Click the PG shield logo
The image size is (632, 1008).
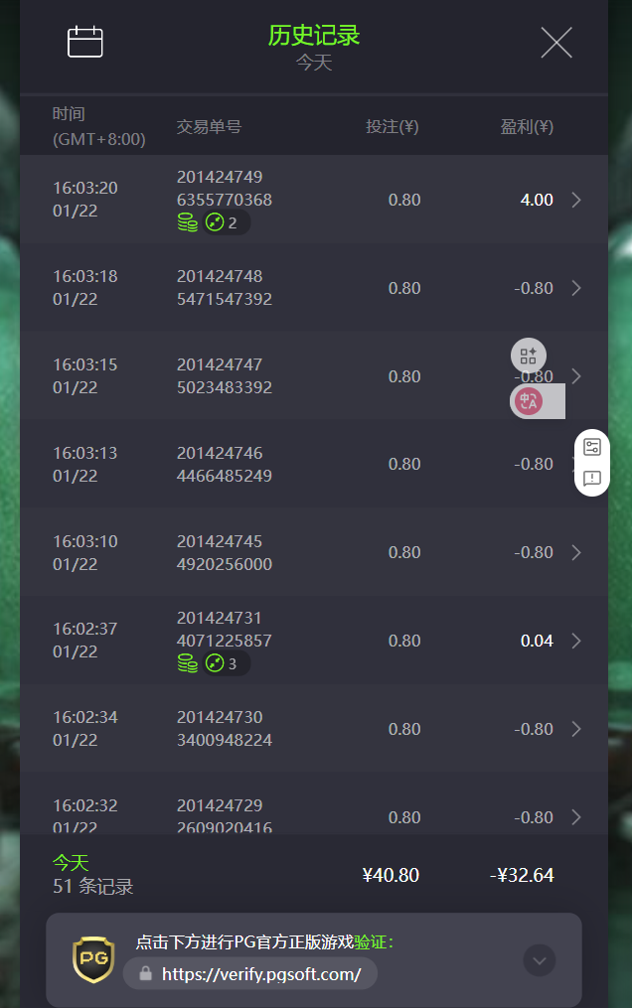tap(93, 960)
